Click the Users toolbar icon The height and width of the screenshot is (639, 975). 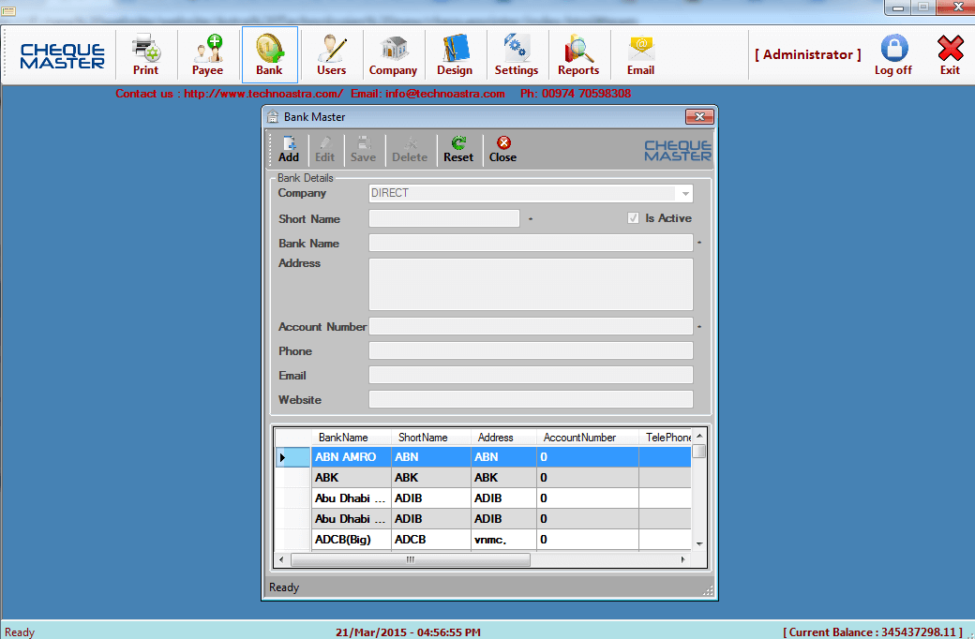pos(331,55)
